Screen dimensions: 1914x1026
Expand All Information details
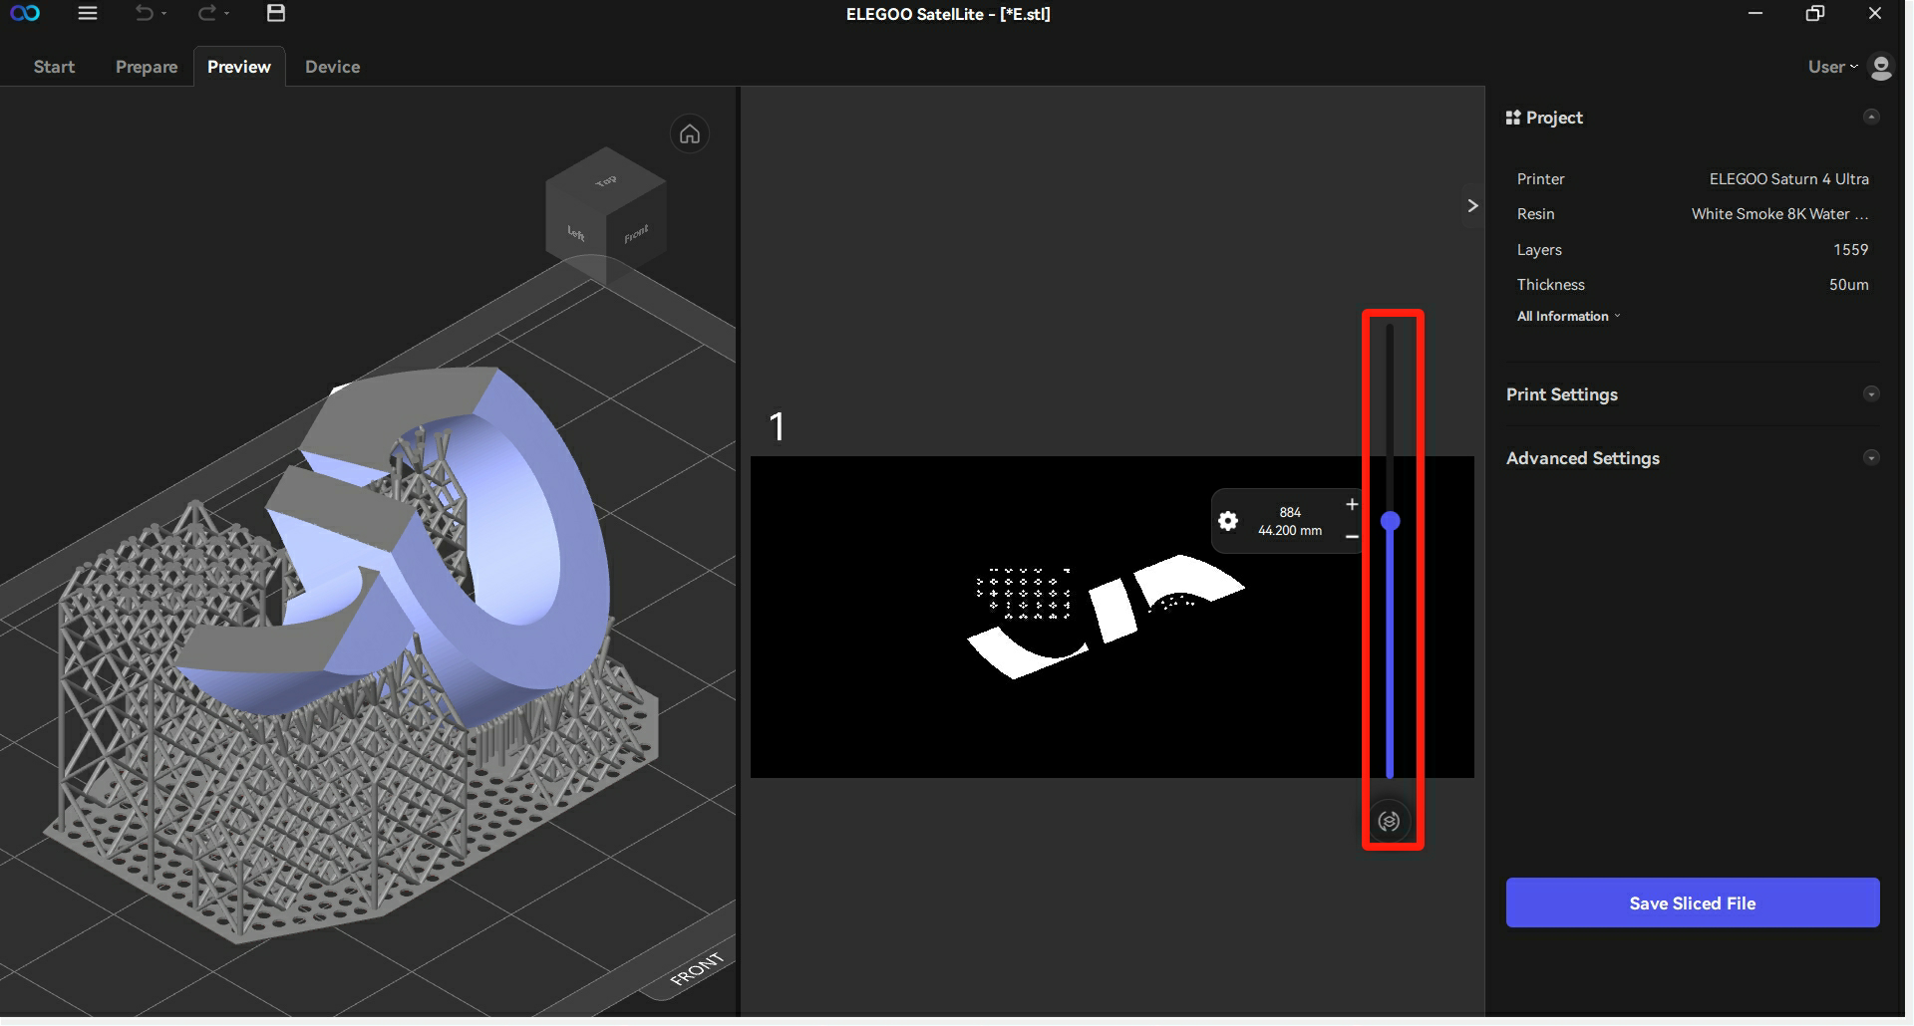[1568, 316]
